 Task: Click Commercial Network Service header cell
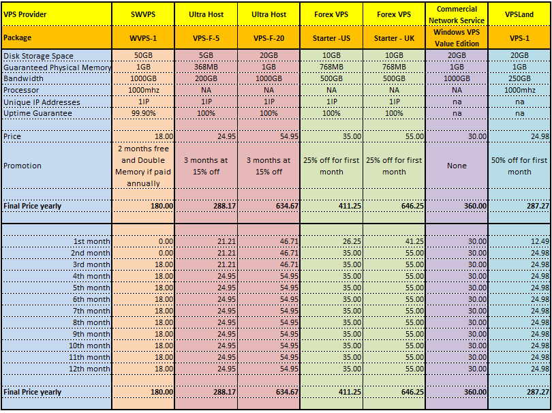point(457,14)
